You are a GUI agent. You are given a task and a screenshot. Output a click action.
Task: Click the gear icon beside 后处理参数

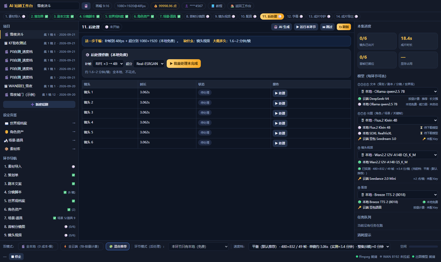coord(87,55)
